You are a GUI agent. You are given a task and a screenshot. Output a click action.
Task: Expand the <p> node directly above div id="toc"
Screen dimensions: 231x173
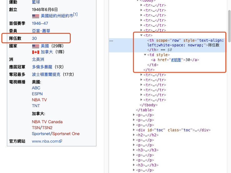pos(134,125)
